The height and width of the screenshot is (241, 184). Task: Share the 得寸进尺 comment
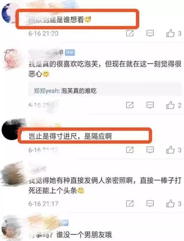click(x=130, y=150)
